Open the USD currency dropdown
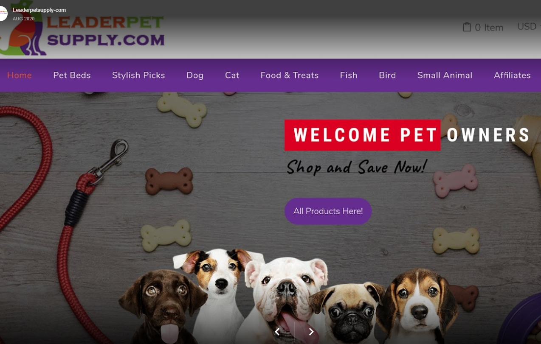This screenshot has width=541, height=344. pos(529,27)
